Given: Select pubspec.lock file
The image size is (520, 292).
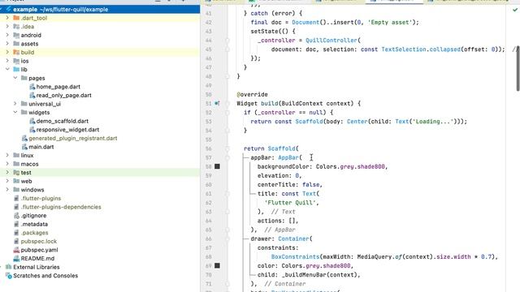Looking at the screenshot, I should [39, 242].
